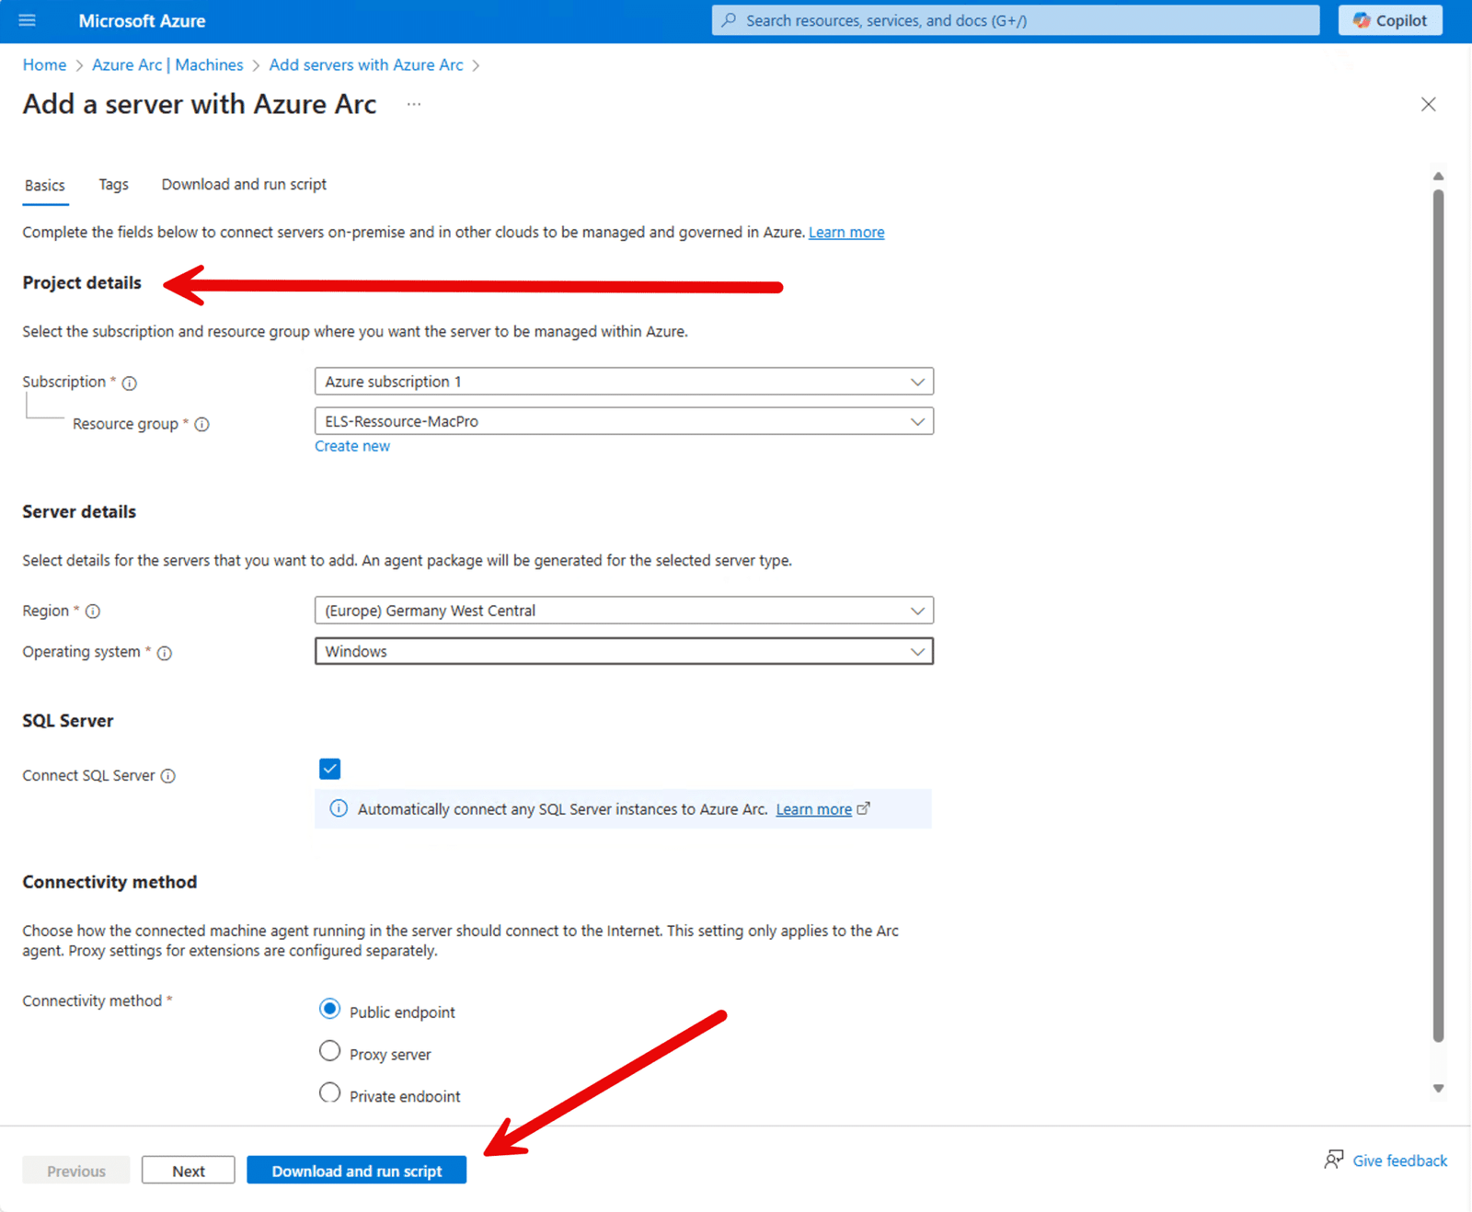Click the Create new resource group link
The height and width of the screenshot is (1212, 1472).
[352, 445]
